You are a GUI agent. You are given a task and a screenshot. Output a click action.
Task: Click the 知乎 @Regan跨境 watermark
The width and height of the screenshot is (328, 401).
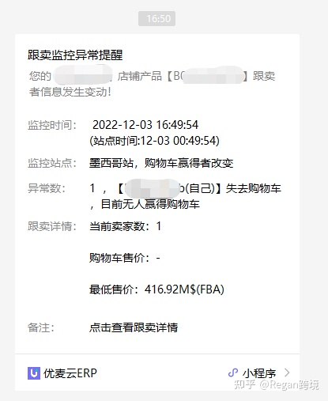(x=277, y=385)
